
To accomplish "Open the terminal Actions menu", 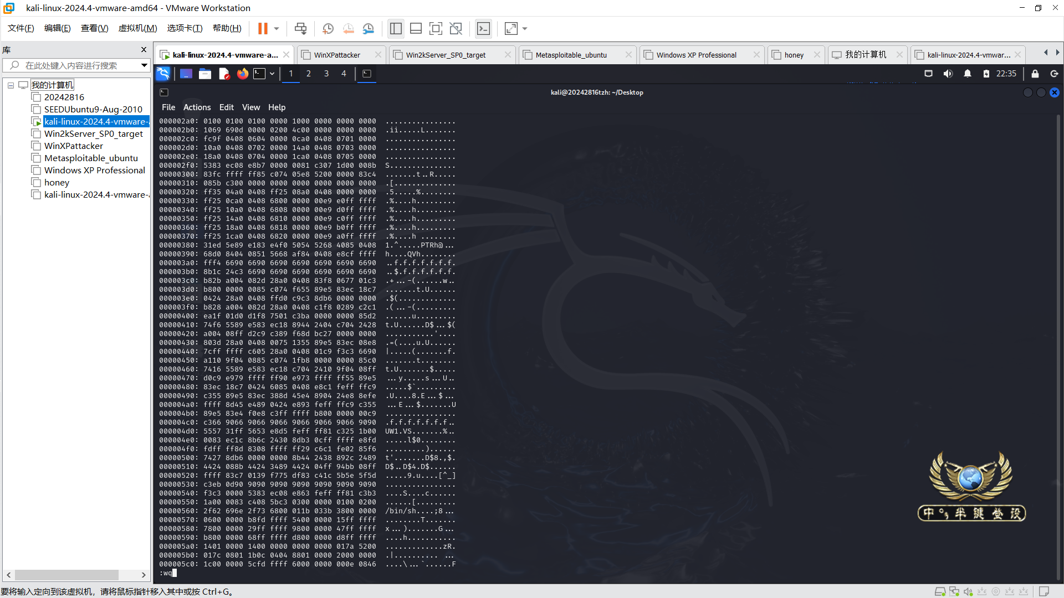I will click(197, 107).
